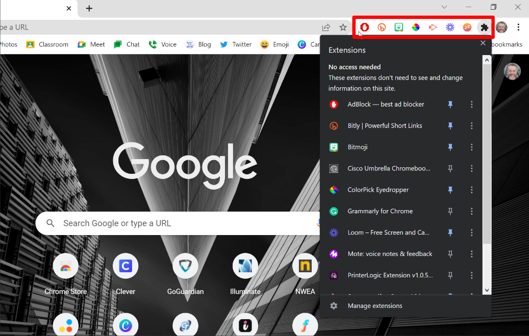Click the address bar URL field
This screenshot has width=529, height=336.
point(159,28)
